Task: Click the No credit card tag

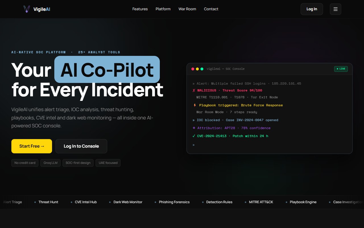Action: tap(25, 163)
